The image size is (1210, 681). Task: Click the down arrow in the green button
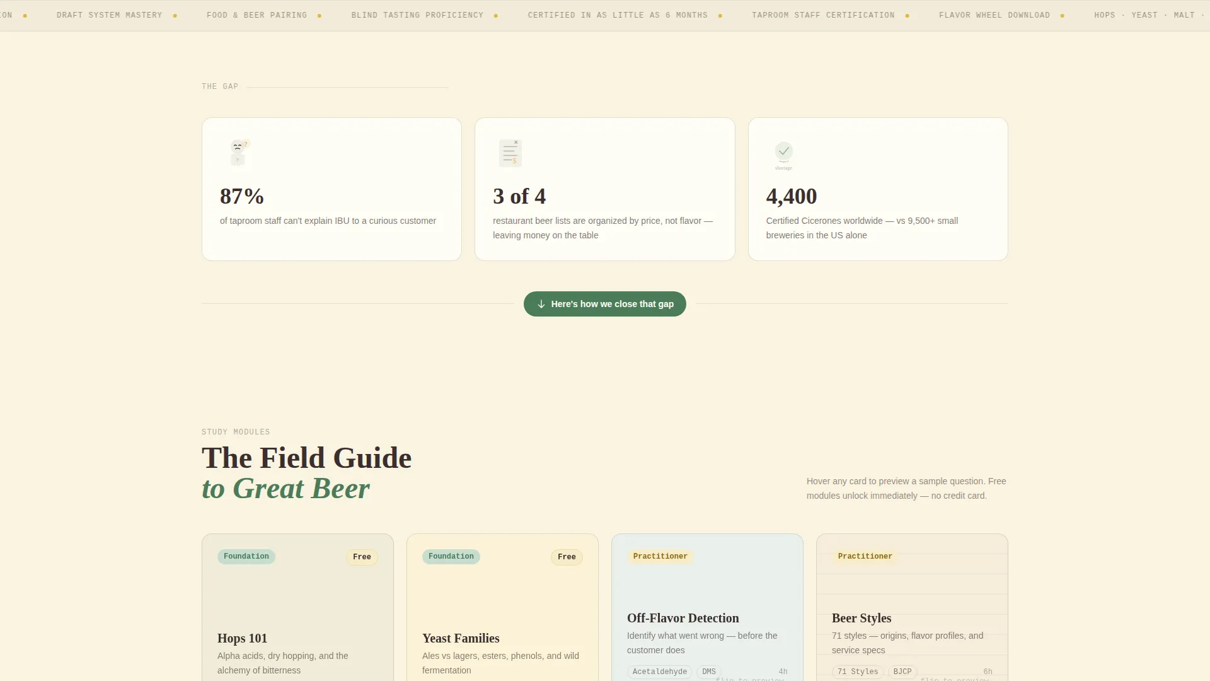[541, 304]
